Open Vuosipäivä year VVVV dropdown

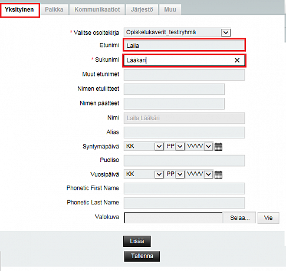[209, 174]
